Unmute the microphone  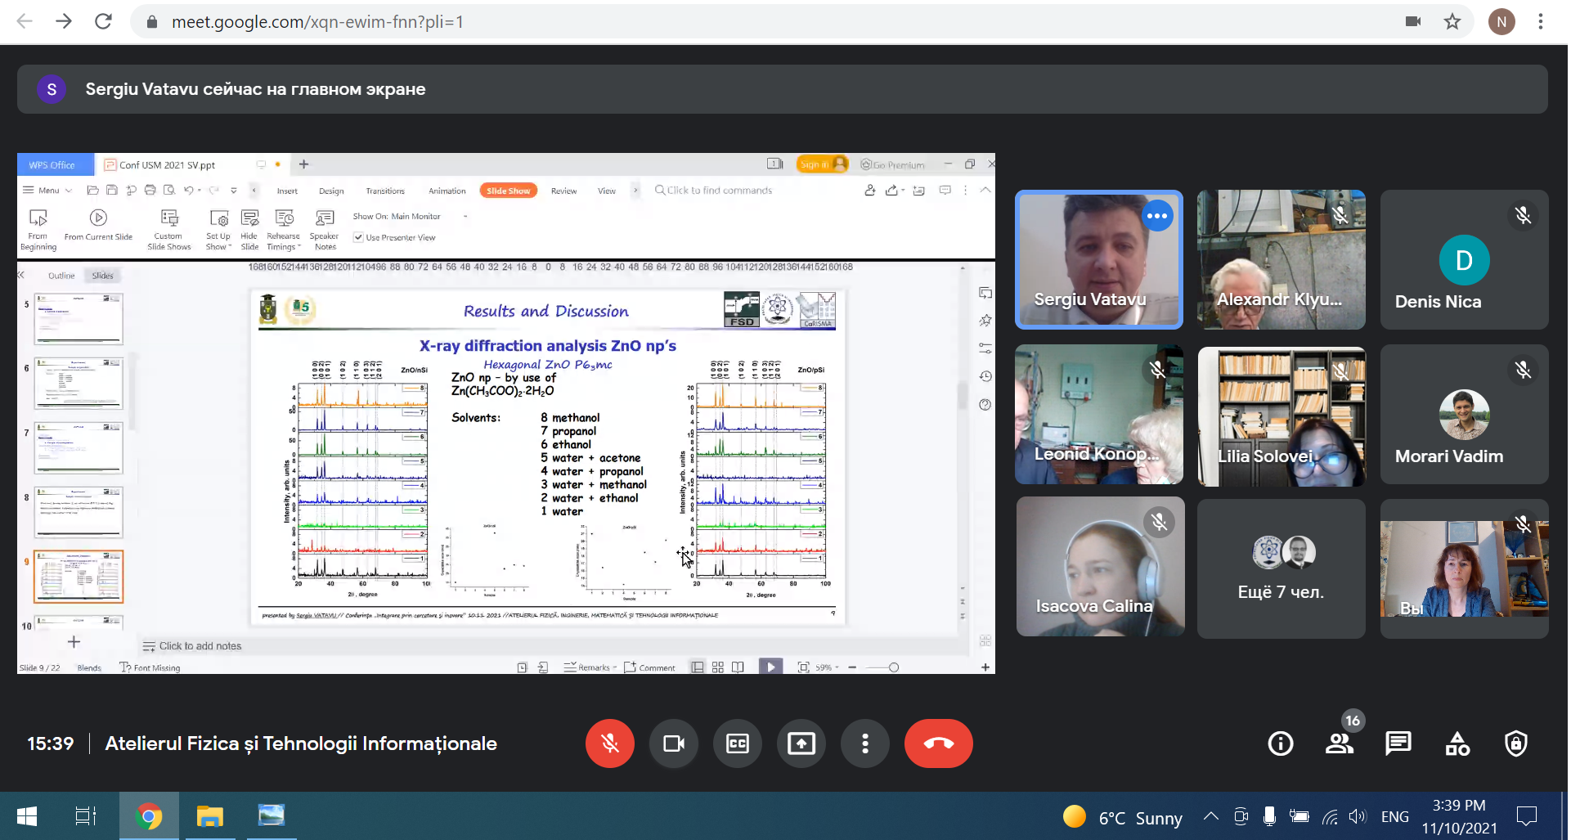point(609,743)
